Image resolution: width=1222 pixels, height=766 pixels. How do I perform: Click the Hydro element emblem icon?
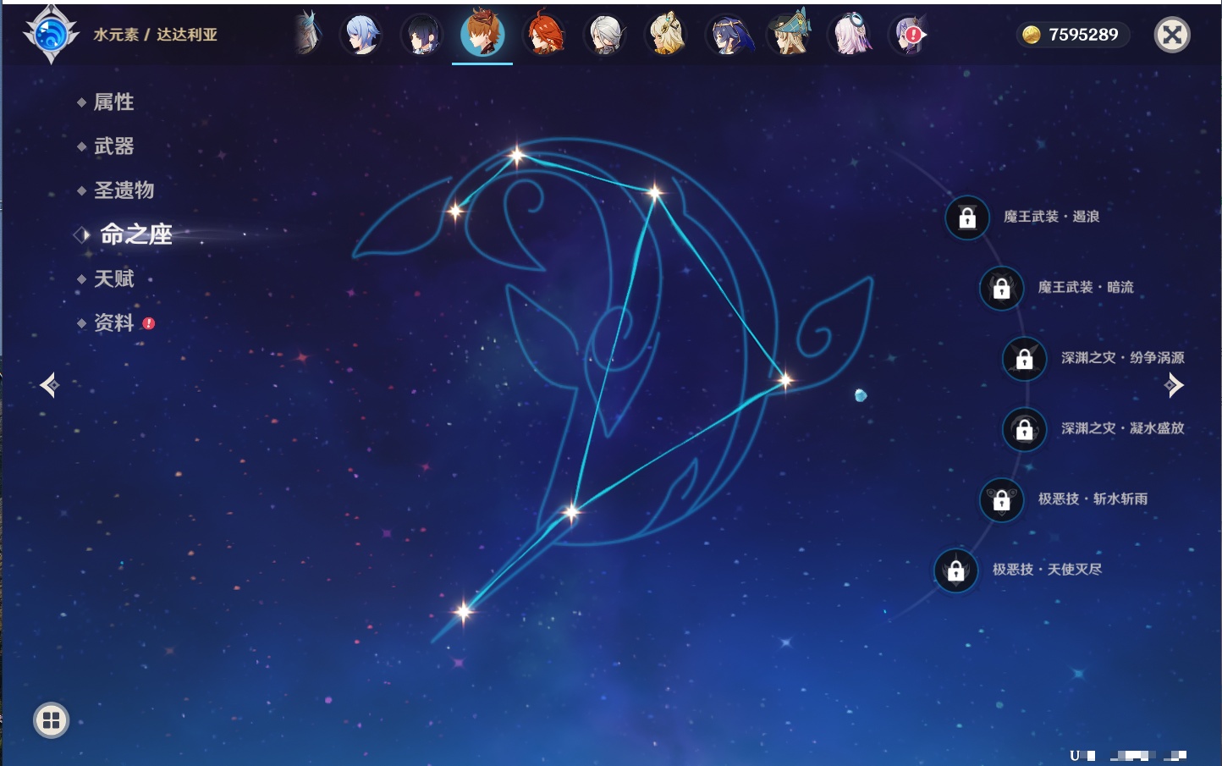(51, 35)
